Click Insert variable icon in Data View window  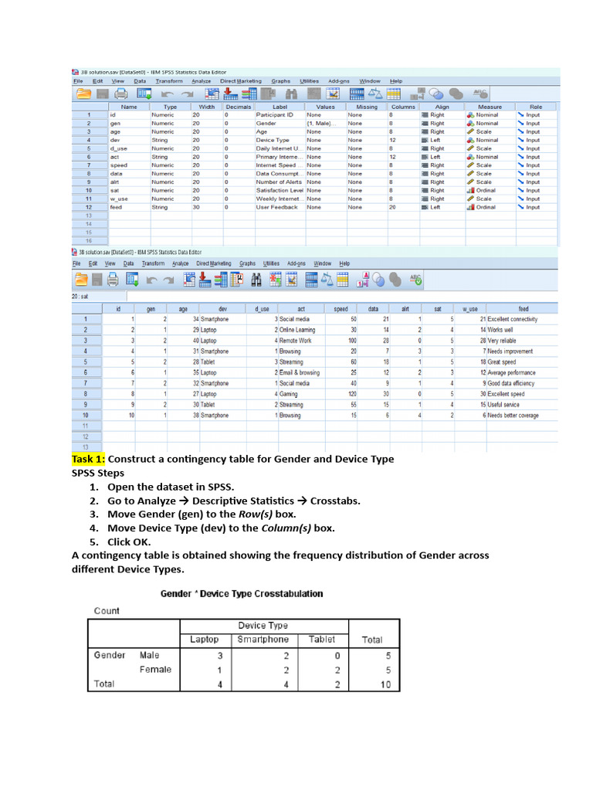point(291,280)
